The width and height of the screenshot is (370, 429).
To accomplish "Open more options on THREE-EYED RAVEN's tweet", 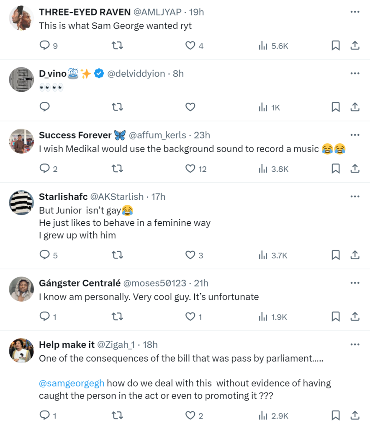I will [x=355, y=12].
